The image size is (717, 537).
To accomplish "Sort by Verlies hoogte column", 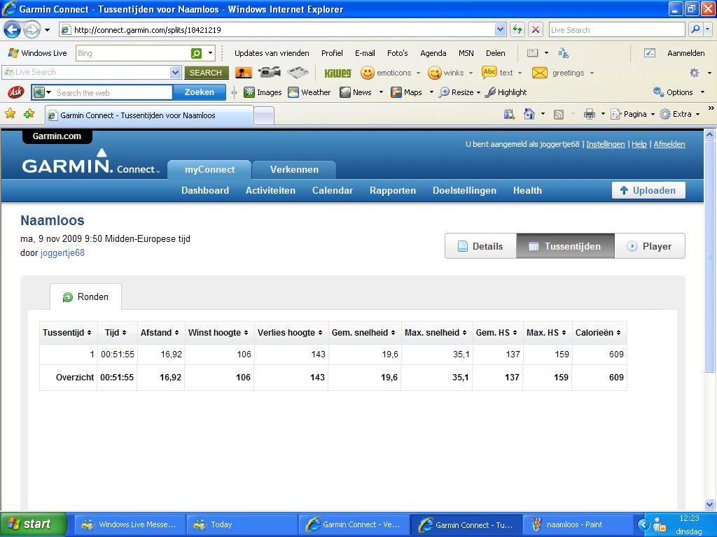I will tap(290, 333).
